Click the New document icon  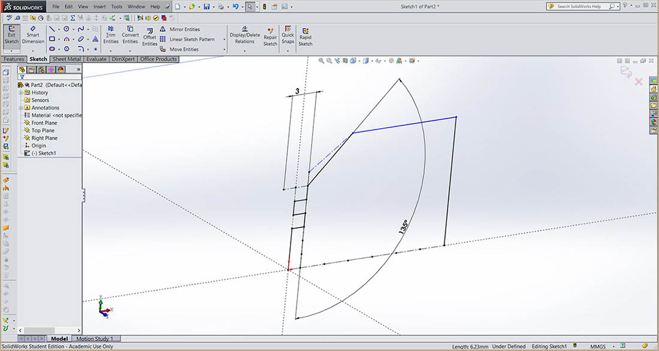pyautogui.click(x=178, y=7)
